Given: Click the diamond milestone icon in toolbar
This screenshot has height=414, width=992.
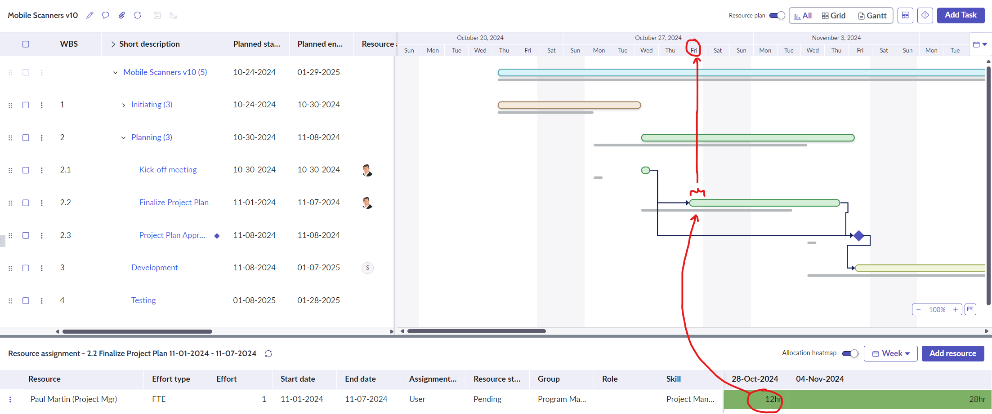Looking at the screenshot, I should (925, 15).
